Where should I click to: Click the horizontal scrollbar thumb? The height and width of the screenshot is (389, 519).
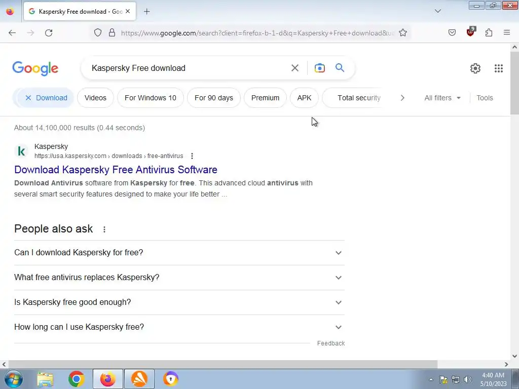click(222, 365)
